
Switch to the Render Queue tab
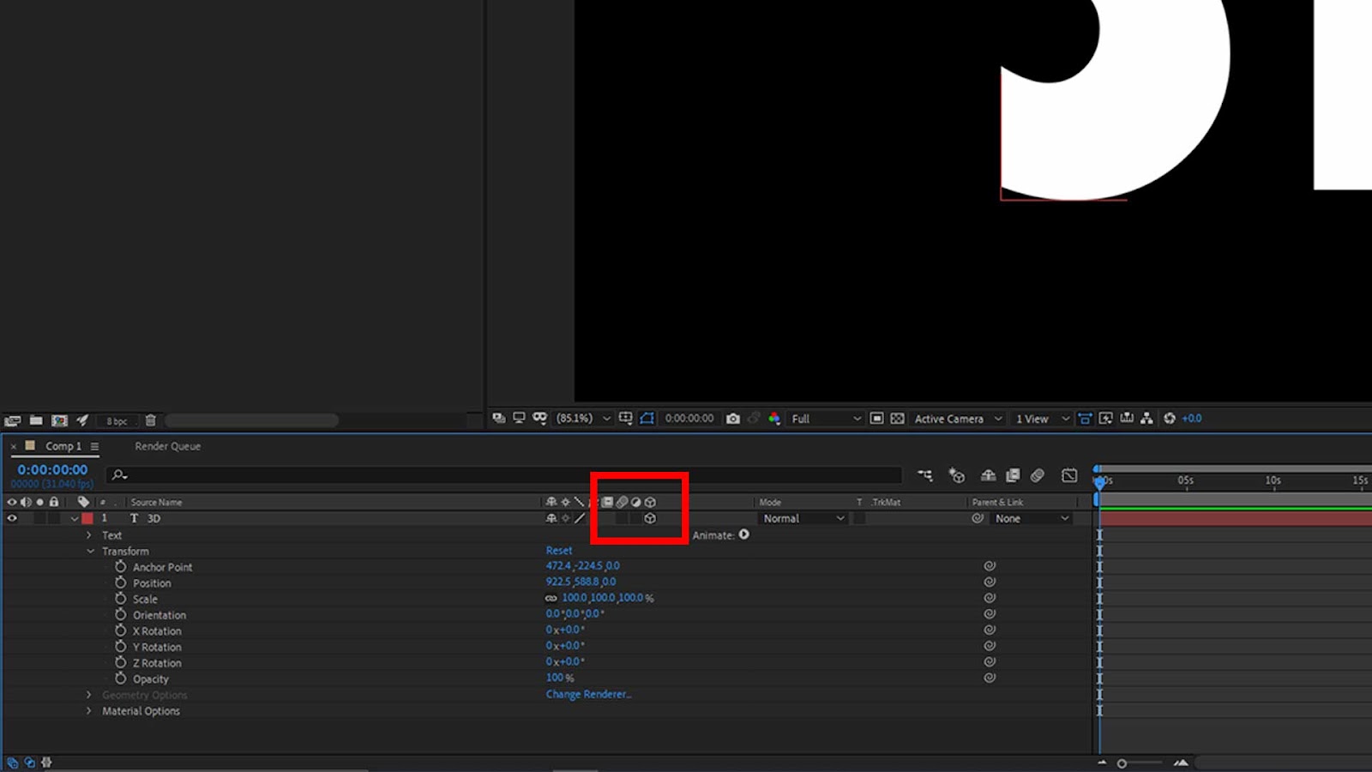[167, 446]
